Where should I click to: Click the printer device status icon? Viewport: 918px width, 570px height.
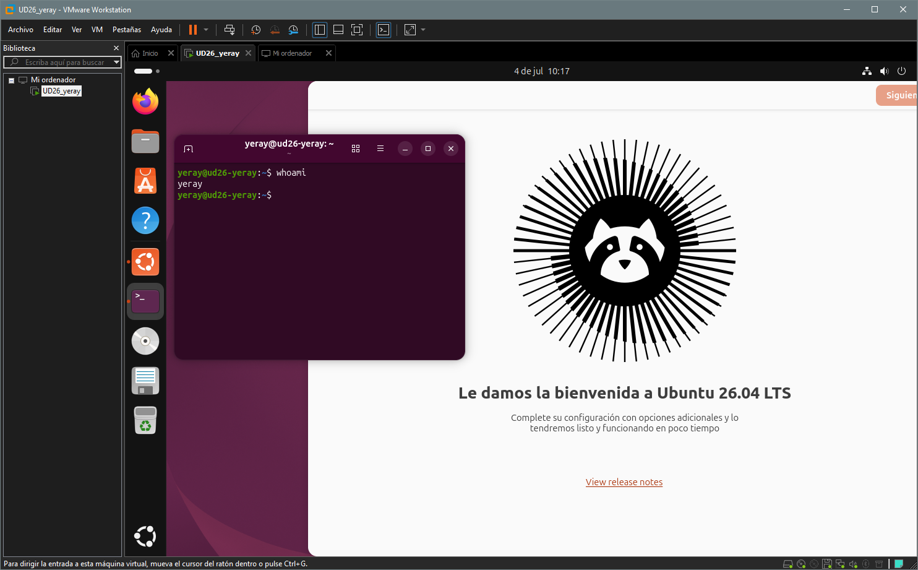tap(879, 564)
